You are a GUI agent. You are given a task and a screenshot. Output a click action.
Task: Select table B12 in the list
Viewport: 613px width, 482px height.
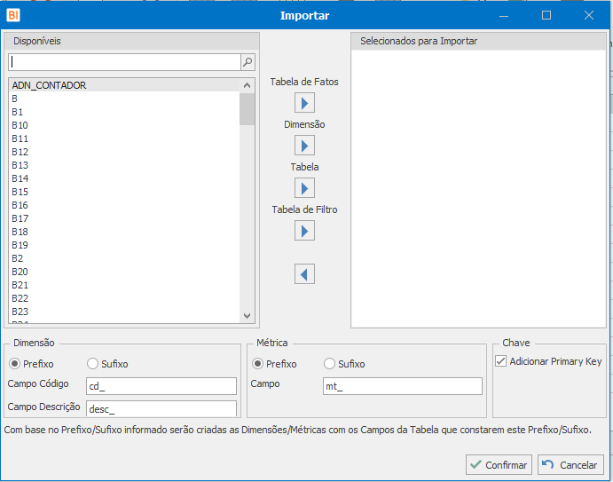(124, 152)
